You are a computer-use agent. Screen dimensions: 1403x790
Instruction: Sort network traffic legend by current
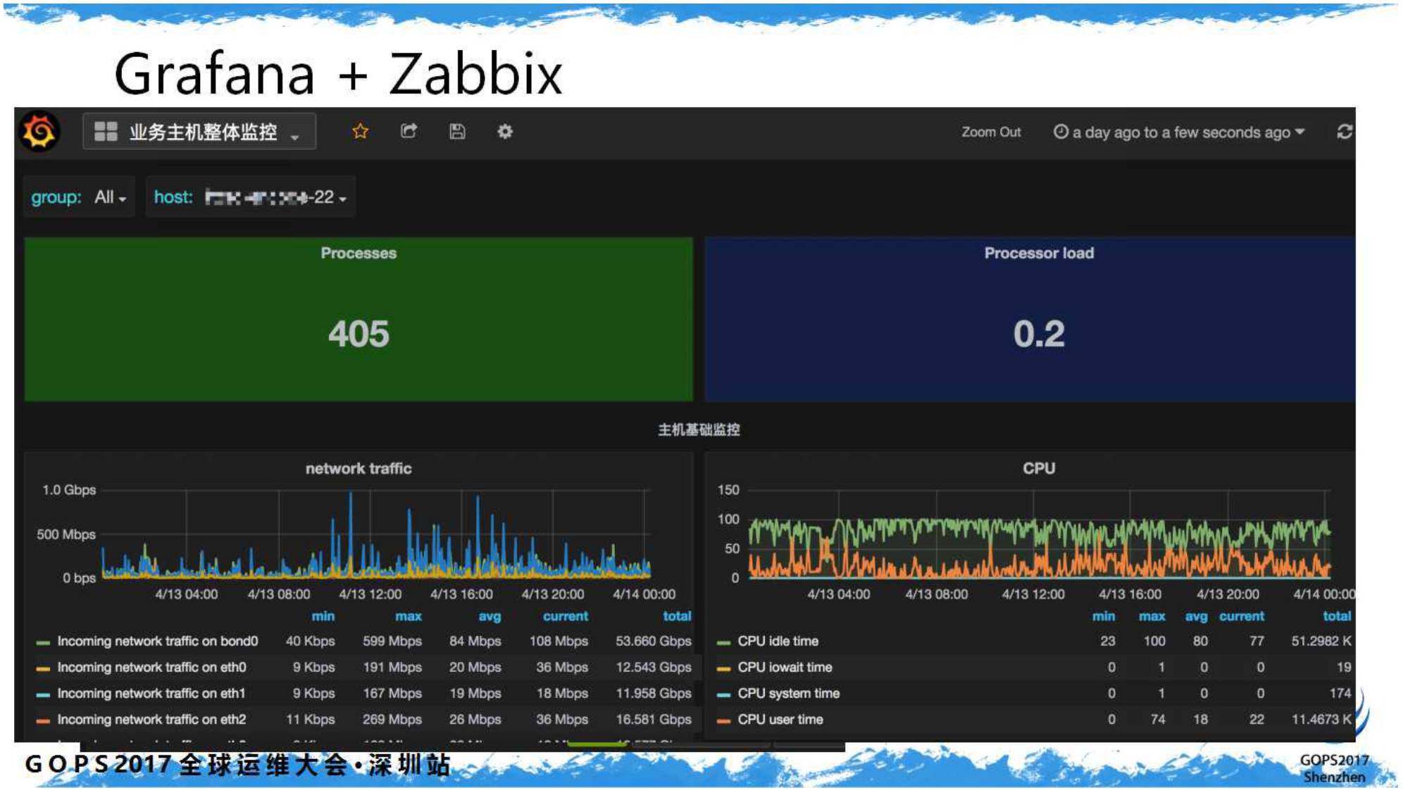565,616
